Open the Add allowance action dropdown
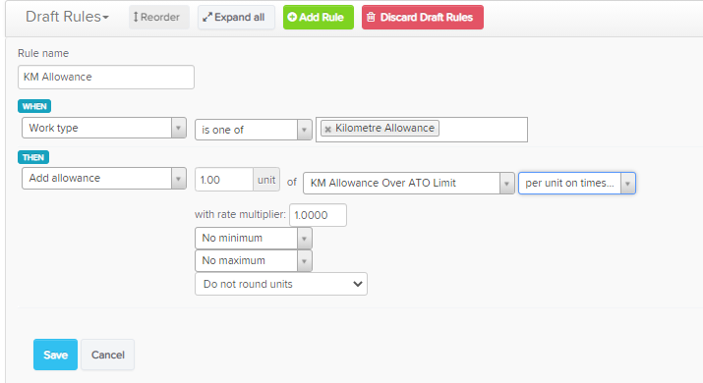Viewport: 703px width, 383px height. tap(104, 179)
